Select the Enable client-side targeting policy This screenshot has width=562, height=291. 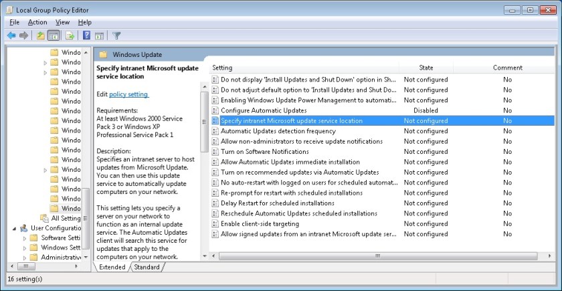pyautogui.click(x=260, y=223)
